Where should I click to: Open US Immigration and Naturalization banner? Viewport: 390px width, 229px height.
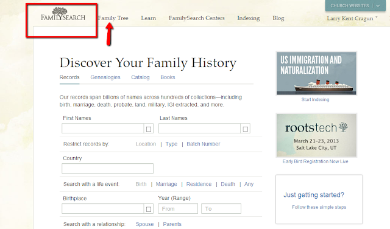click(x=316, y=73)
